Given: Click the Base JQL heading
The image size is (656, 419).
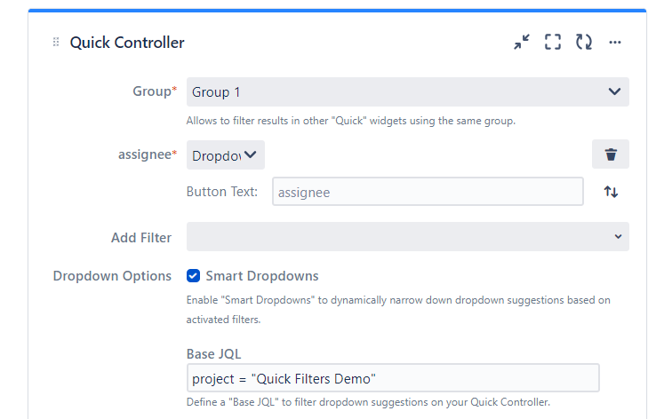Looking at the screenshot, I should coord(216,353).
